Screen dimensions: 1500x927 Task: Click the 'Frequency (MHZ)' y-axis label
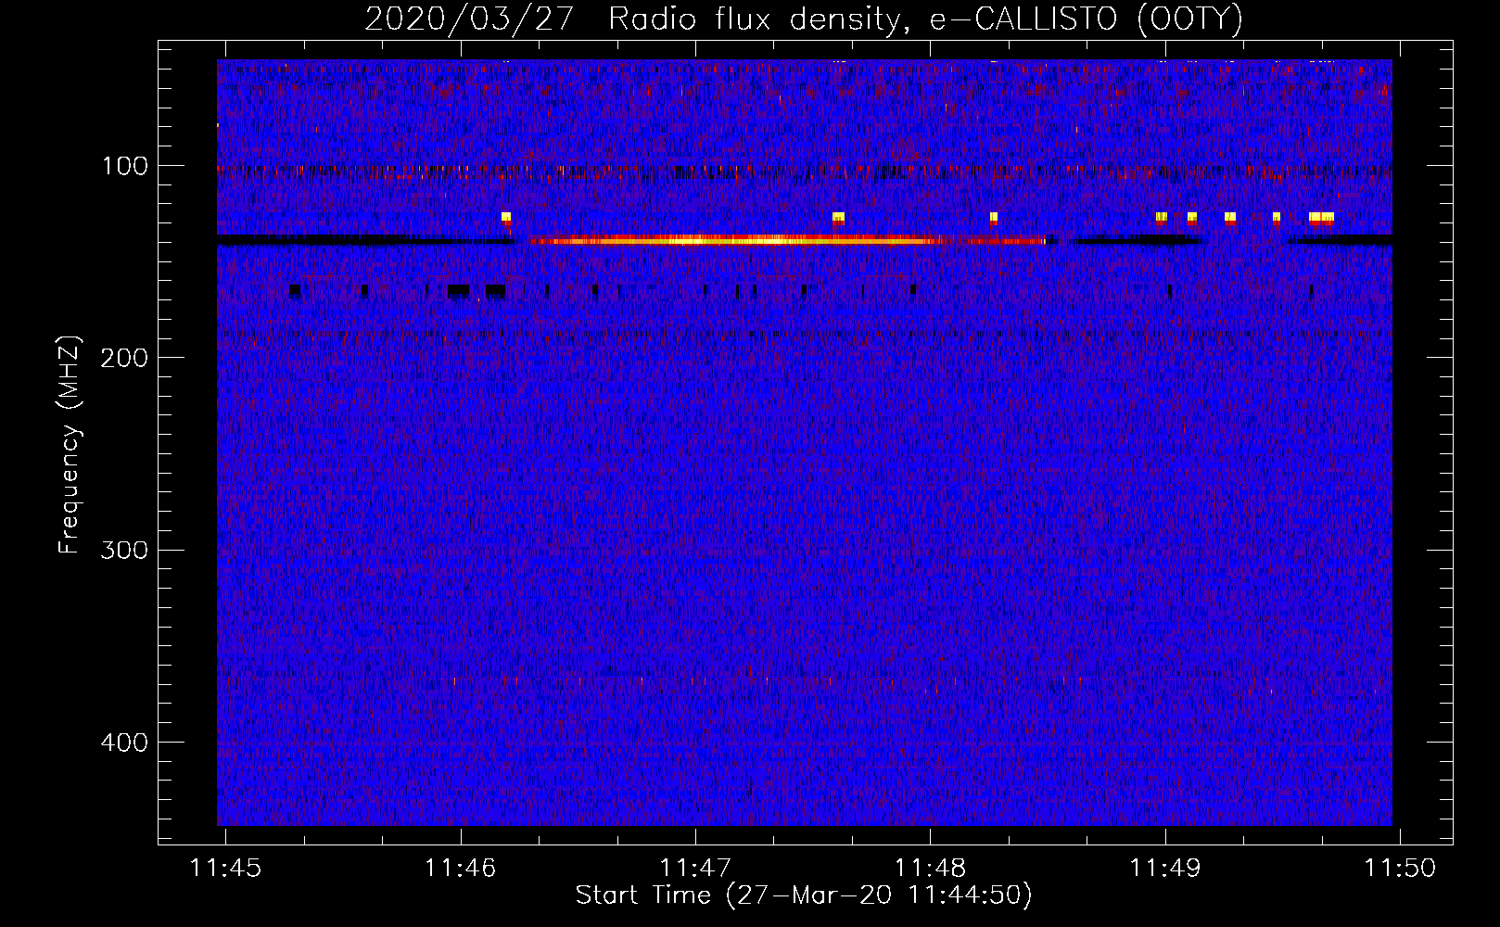(x=70, y=444)
